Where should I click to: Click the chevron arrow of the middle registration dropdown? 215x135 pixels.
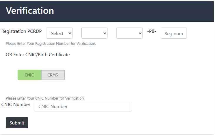105,33
